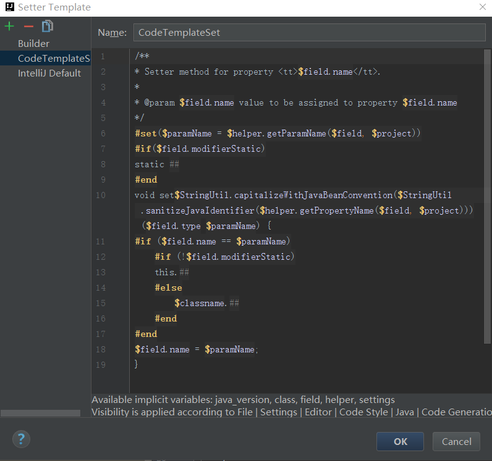Screen dimensions: 492x461
Task: Click line number 10 in the gutter
Action: click(x=101, y=195)
